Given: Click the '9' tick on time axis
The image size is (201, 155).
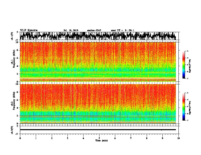Looking at the screenshot, I should [x=162, y=138].
